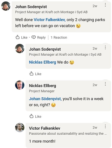This screenshot has height=148, width=112.
Task: Click Victor Falkenklev's name heading
Action: coord(45,128)
